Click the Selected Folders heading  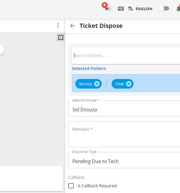[89, 69]
